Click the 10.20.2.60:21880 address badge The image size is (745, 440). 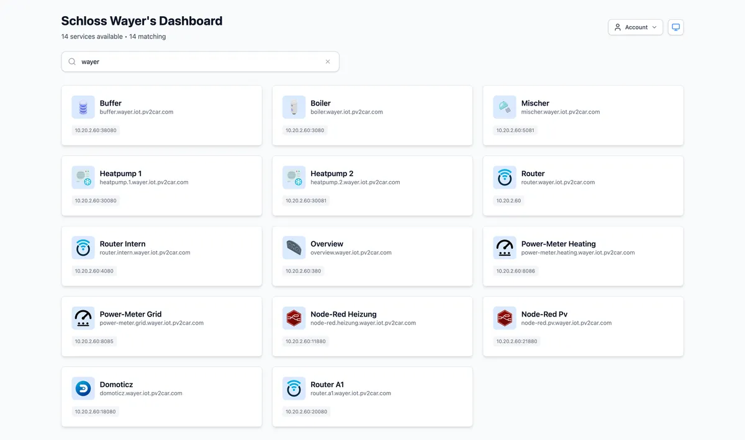click(x=517, y=341)
